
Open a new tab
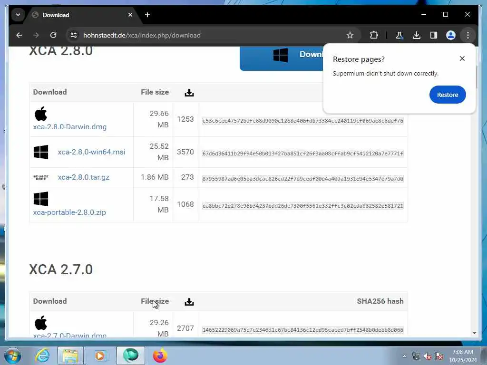147,15
